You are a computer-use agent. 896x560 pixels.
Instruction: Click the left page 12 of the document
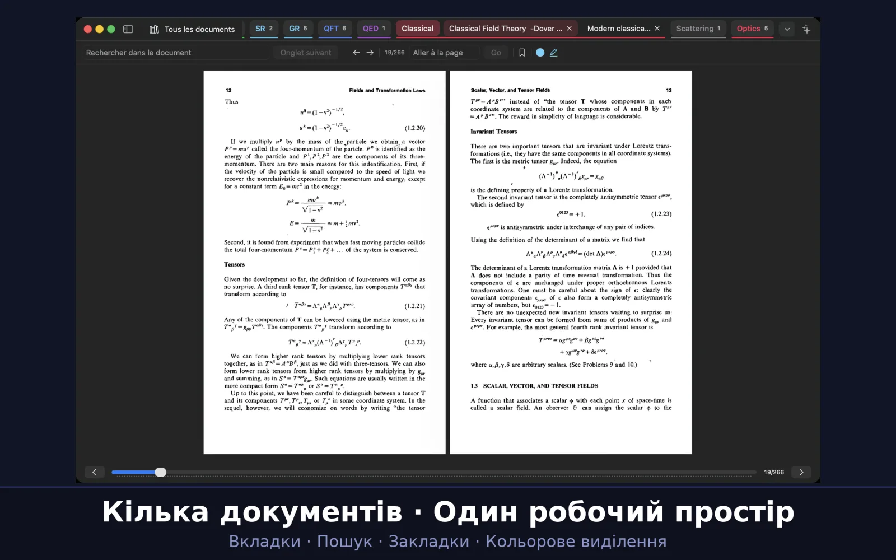pyautogui.click(x=324, y=262)
